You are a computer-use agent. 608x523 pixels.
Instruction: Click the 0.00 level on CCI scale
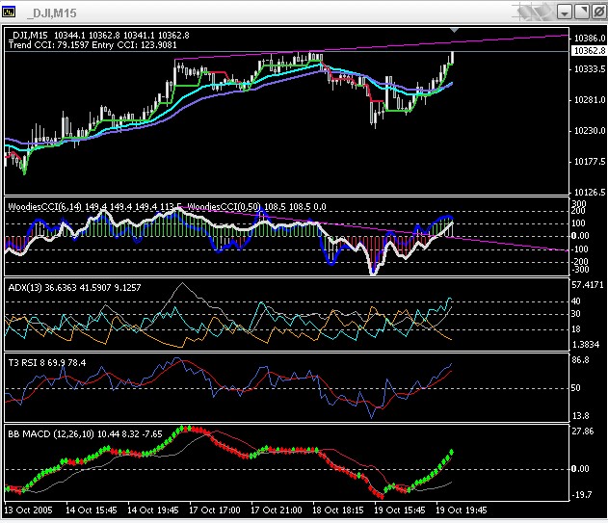click(x=580, y=236)
